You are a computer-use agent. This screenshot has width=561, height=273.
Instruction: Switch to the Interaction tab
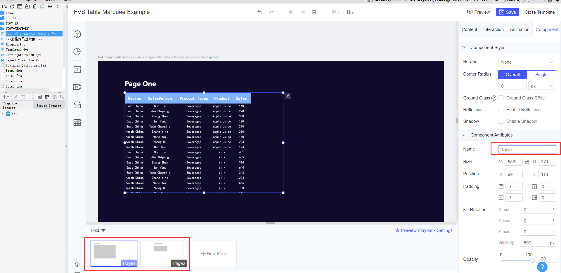tap(493, 29)
